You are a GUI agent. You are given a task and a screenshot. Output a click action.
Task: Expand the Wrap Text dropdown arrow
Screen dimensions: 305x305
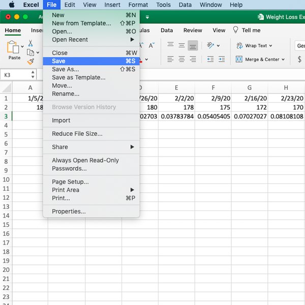(270, 46)
